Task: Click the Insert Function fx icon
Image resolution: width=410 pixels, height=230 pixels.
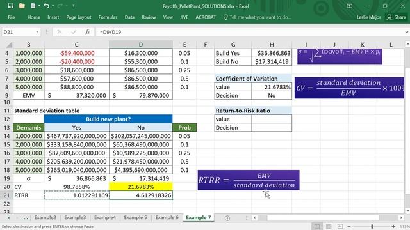Action: click(87, 32)
